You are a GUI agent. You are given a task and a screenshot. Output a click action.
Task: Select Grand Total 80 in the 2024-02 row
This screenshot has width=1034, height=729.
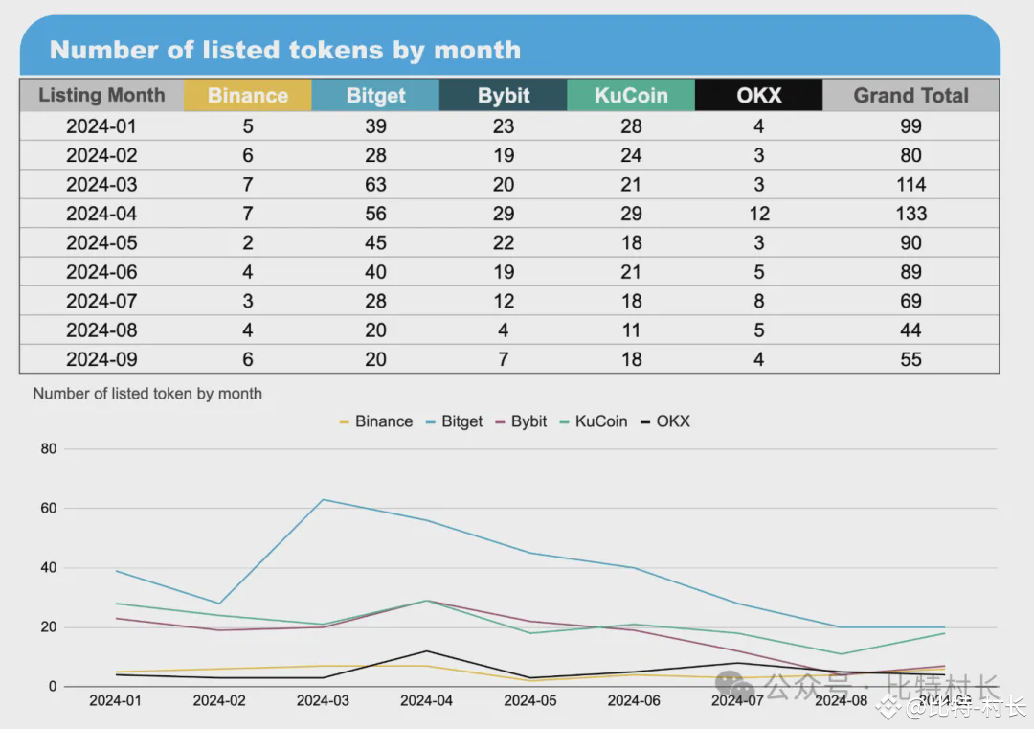pos(910,155)
